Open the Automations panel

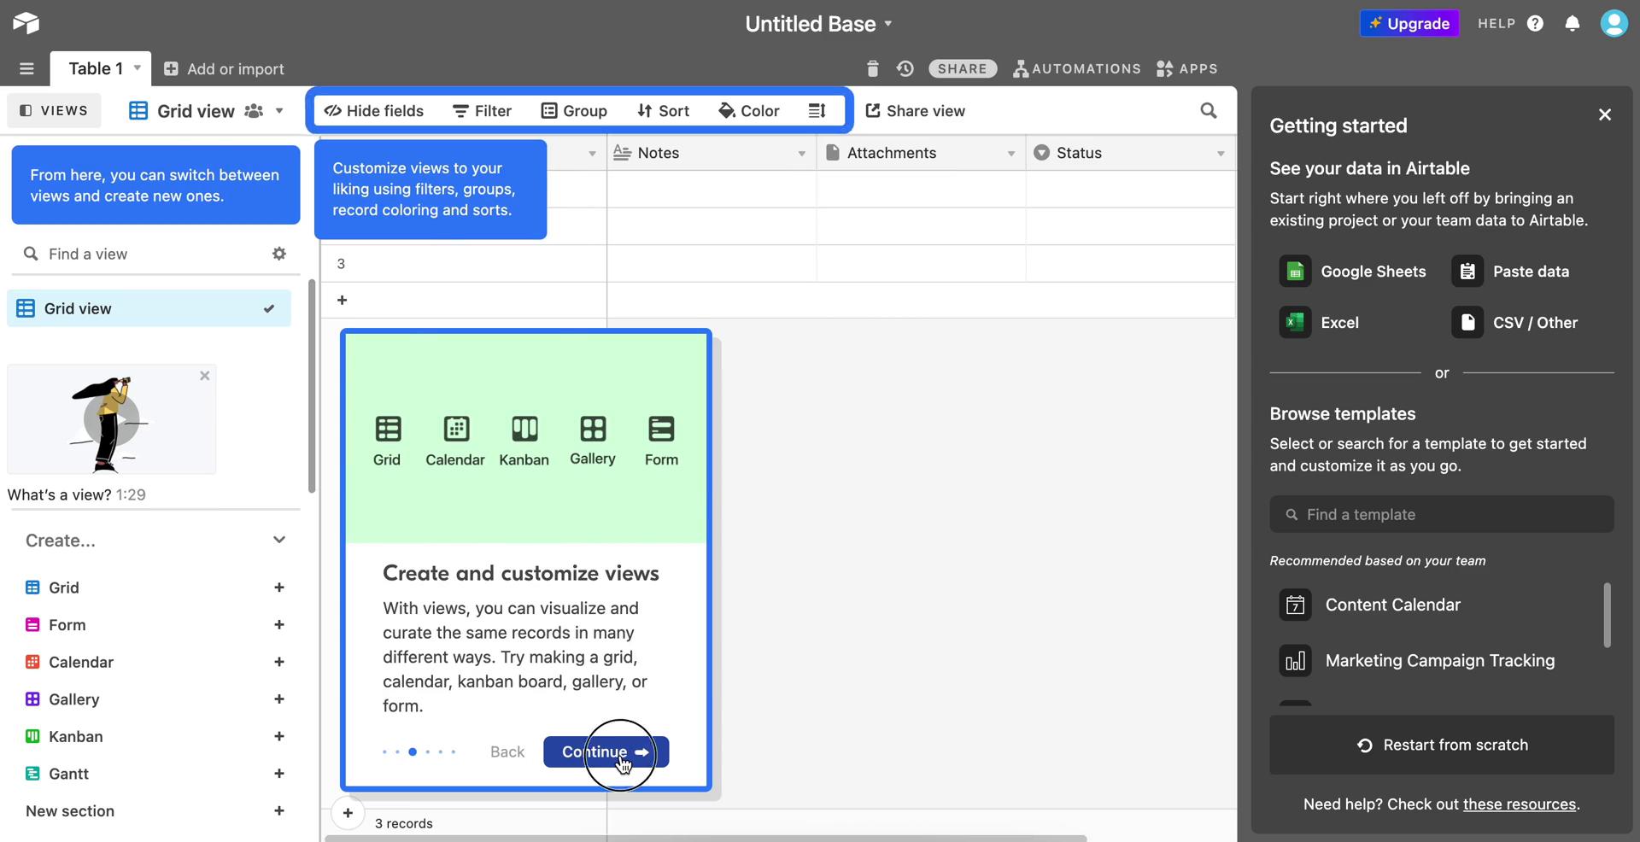1076,68
